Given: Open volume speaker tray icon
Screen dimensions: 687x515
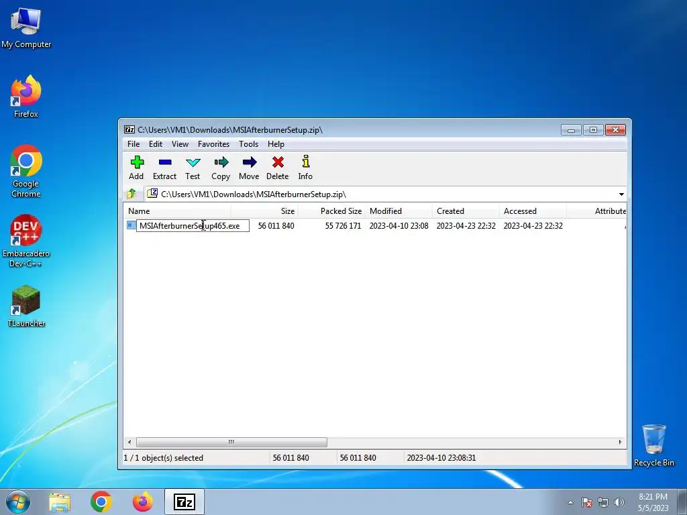Looking at the screenshot, I should pos(619,502).
